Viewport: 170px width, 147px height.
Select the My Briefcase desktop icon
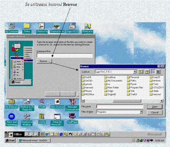click(12, 104)
